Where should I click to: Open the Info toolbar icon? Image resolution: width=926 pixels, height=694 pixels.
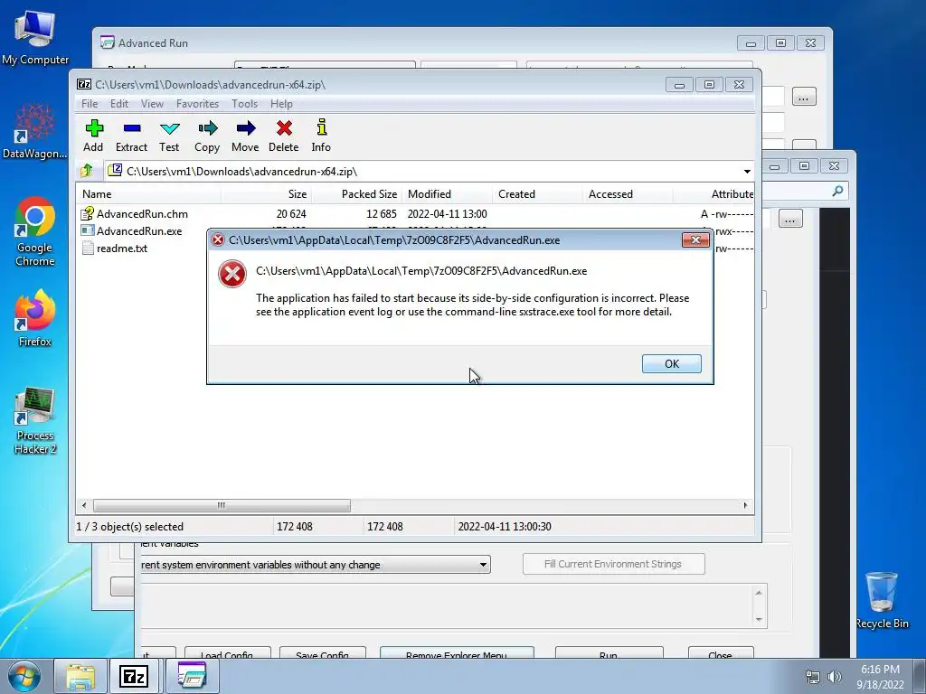(321, 128)
